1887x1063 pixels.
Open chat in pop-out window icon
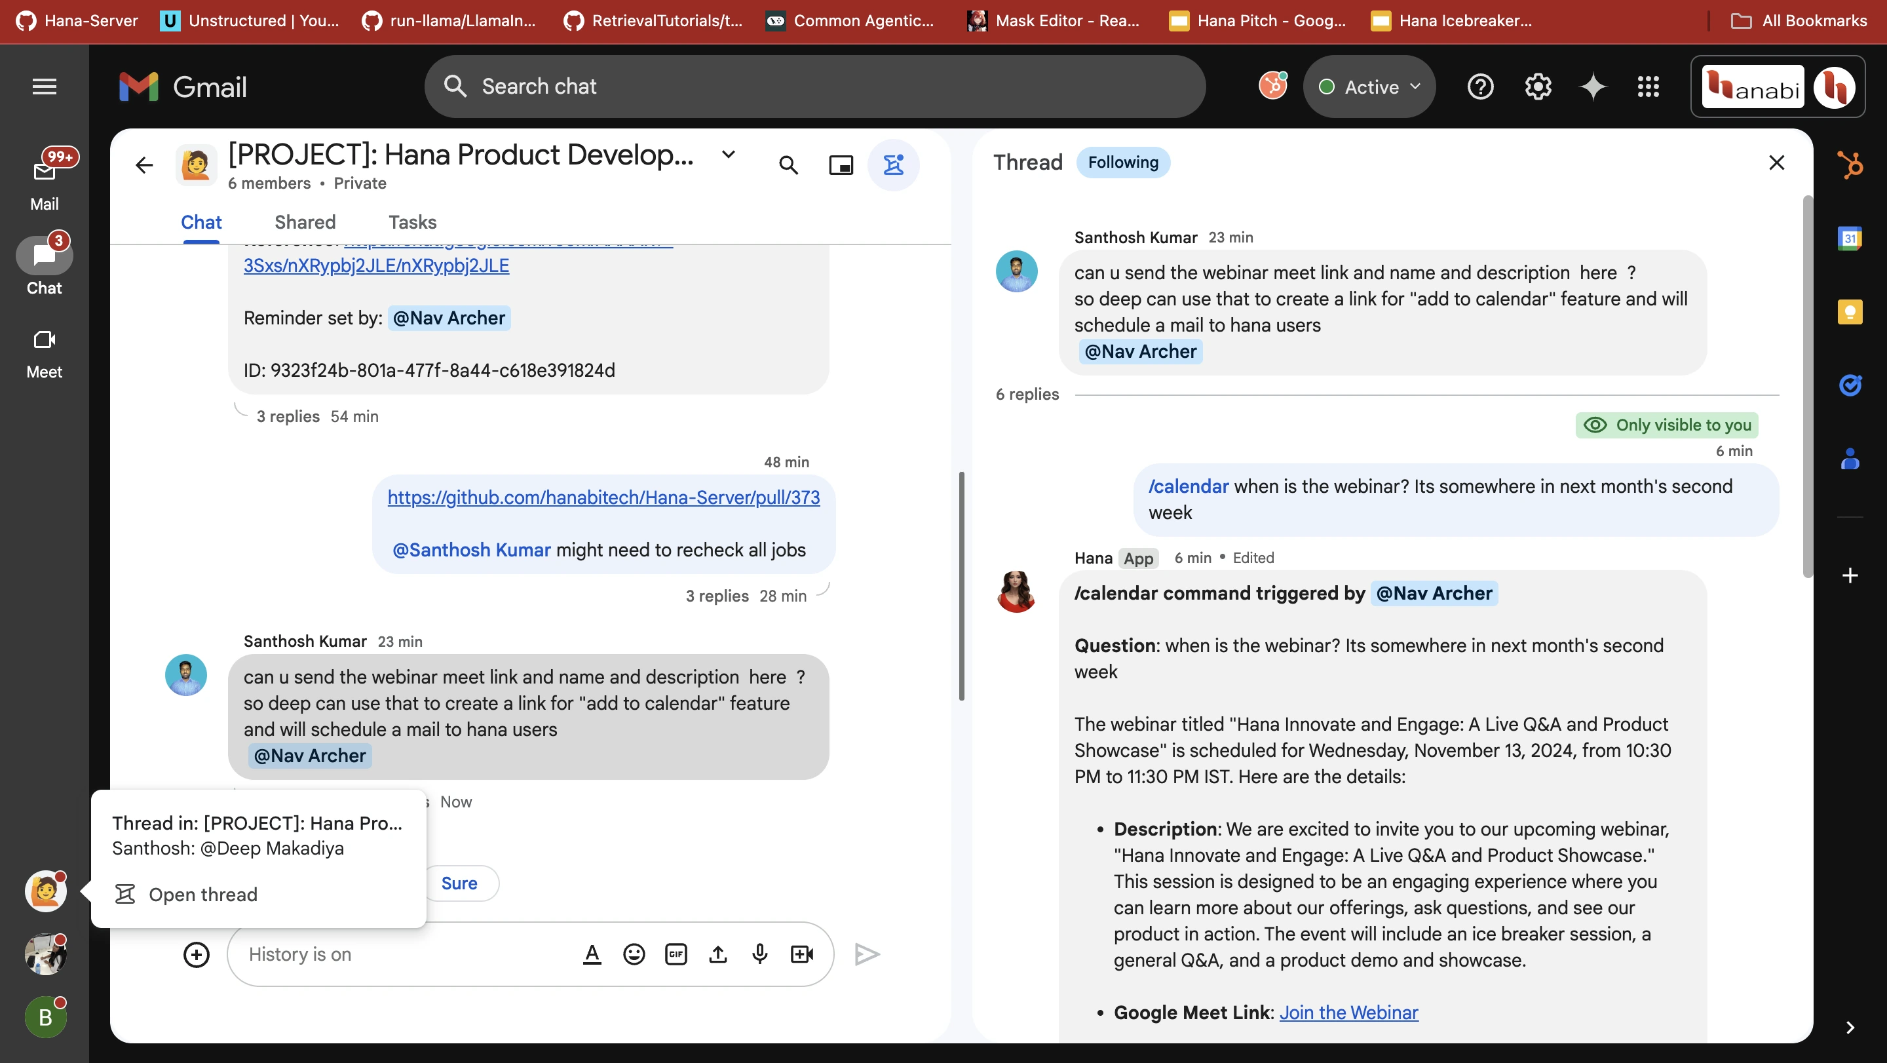click(x=841, y=165)
